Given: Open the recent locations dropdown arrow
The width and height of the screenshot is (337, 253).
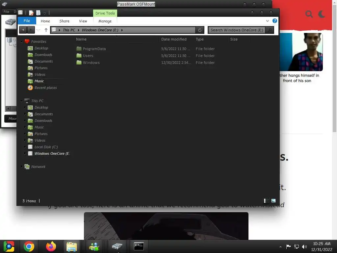Looking at the screenshot, I should (38, 30).
